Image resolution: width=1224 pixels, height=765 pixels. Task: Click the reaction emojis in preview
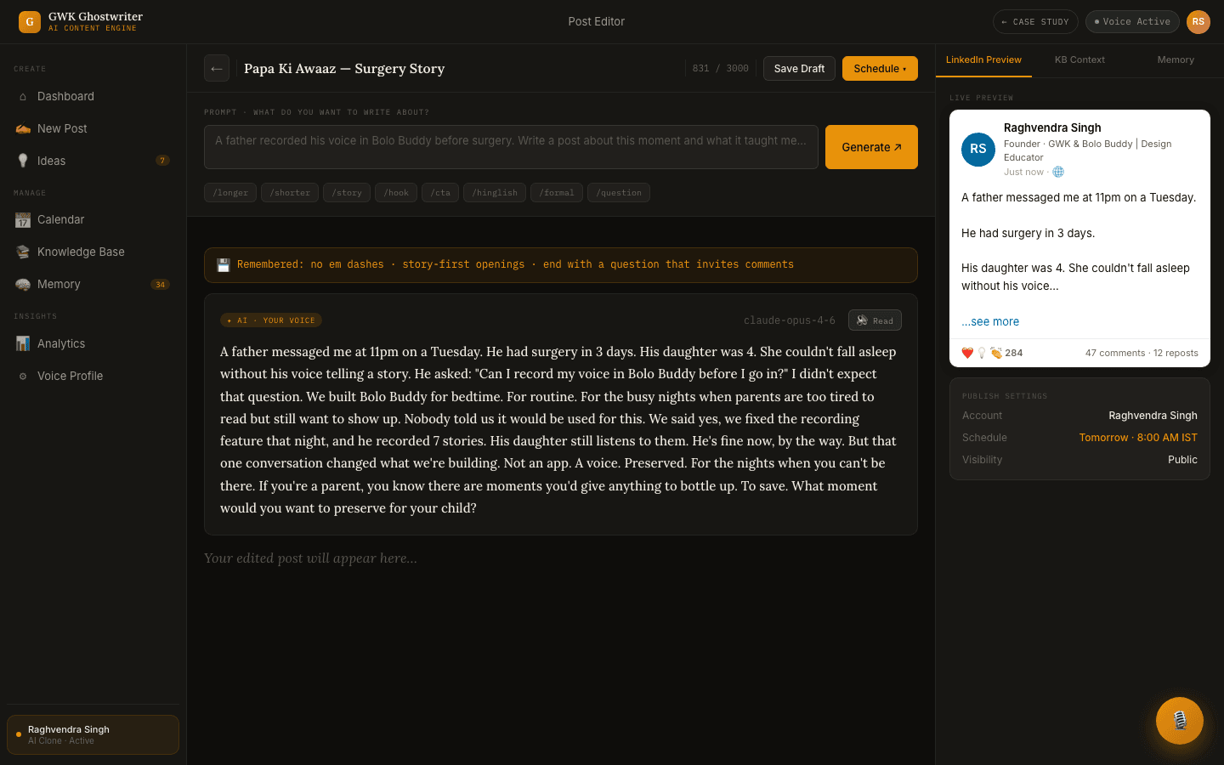coord(982,353)
